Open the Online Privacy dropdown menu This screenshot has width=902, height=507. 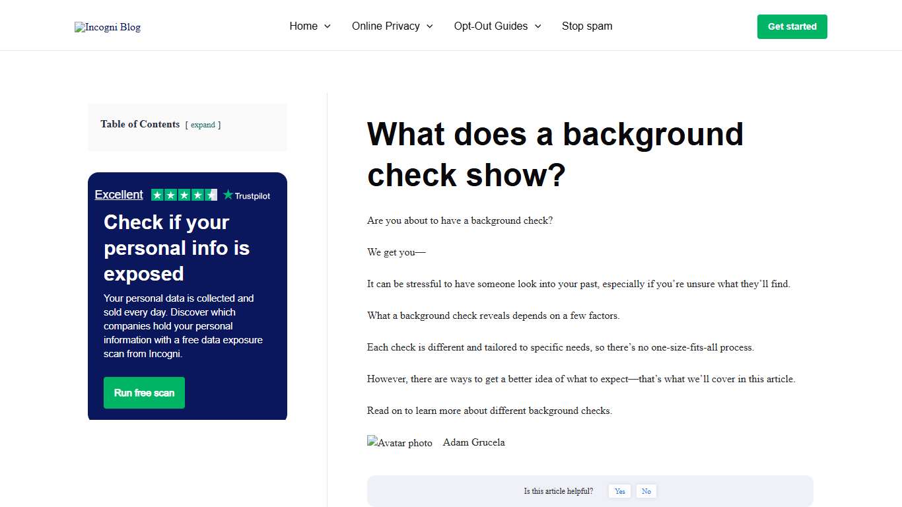pos(392,26)
